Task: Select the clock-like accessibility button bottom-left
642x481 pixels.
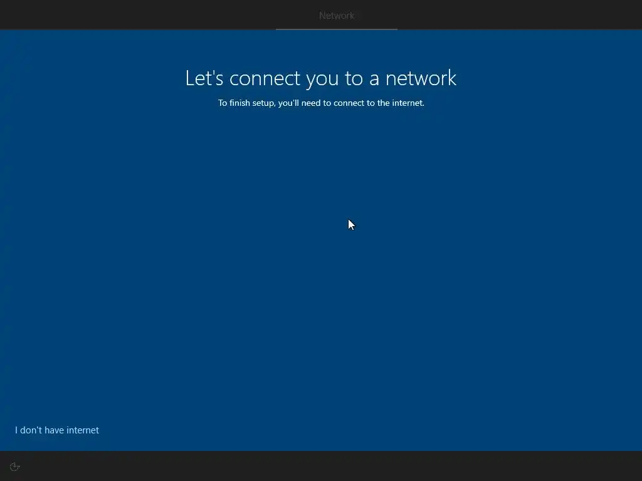Action: [15, 467]
